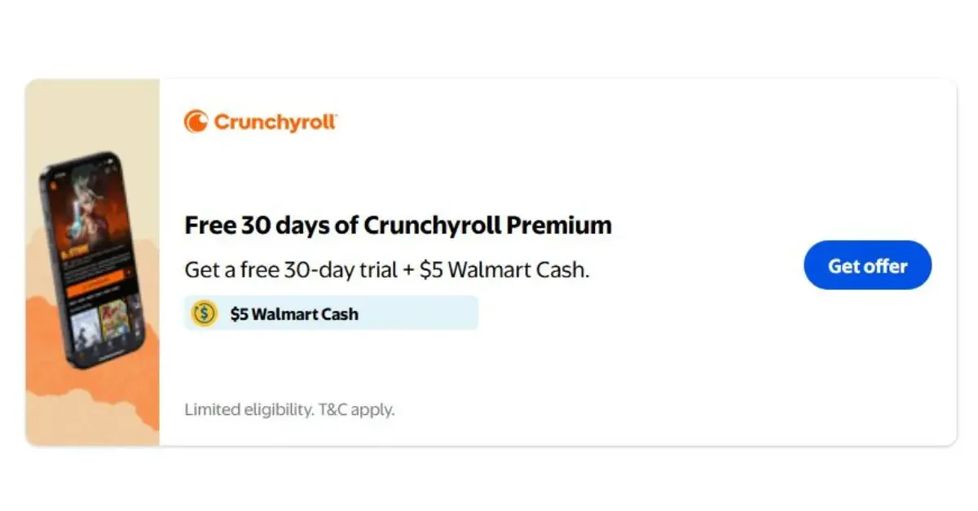Click the gold dollar coin icon

pos(204,313)
